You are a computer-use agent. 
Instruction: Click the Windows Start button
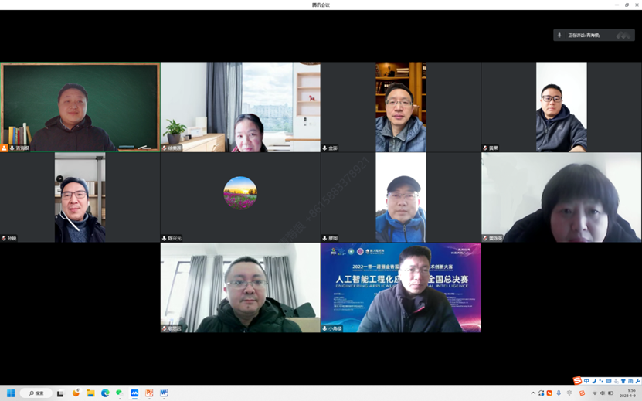[11, 393]
